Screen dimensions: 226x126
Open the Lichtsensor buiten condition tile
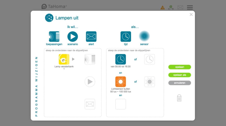(121, 82)
